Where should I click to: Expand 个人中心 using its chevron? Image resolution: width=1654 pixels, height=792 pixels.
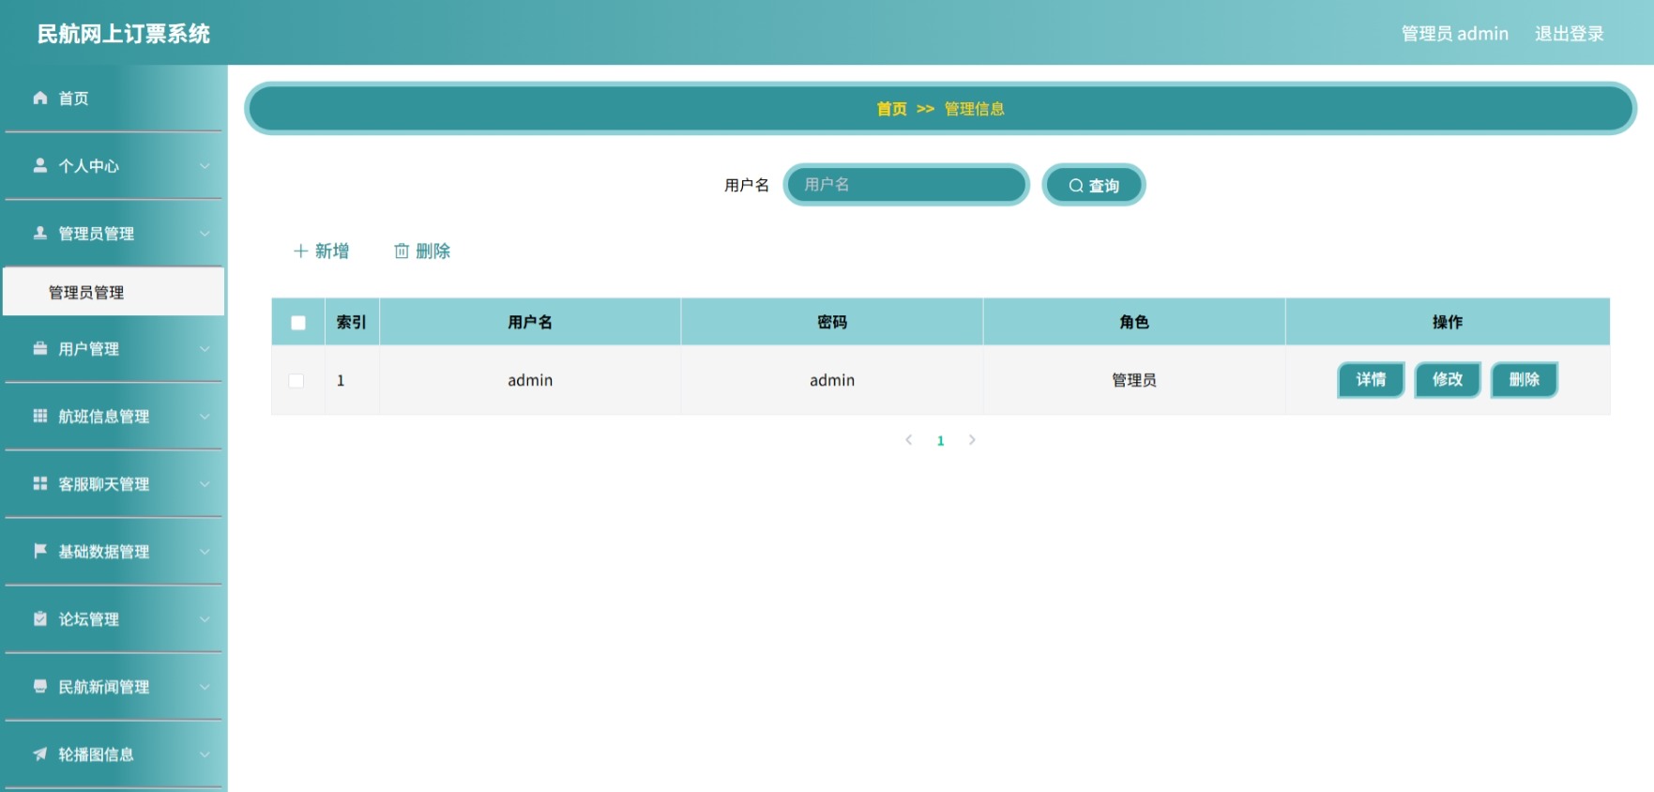205,166
